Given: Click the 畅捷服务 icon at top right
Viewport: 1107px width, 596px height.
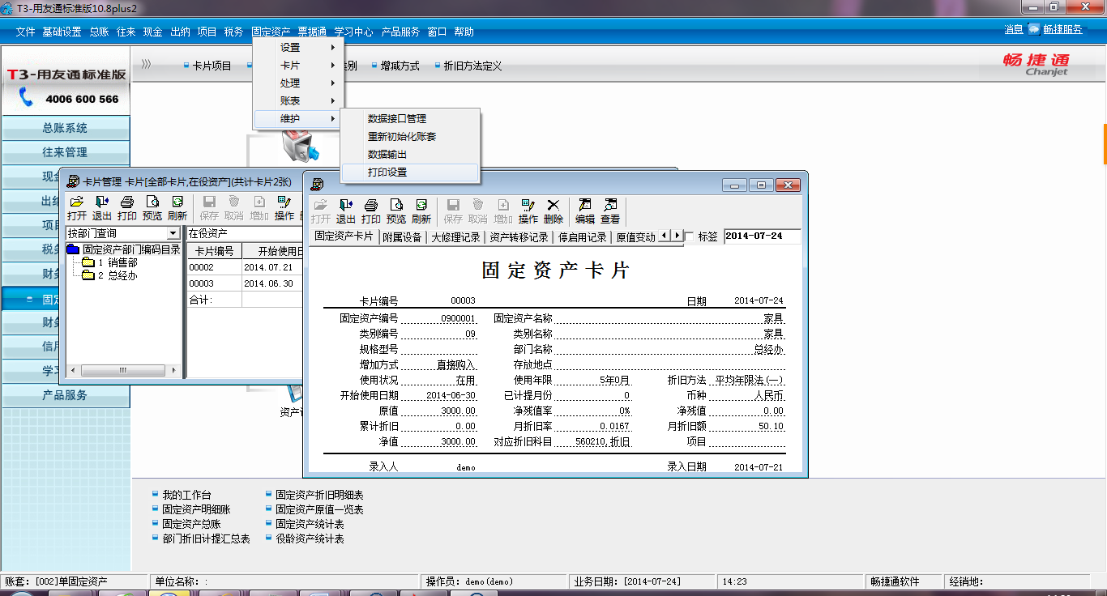Looking at the screenshot, I should tap(1034, 29).
